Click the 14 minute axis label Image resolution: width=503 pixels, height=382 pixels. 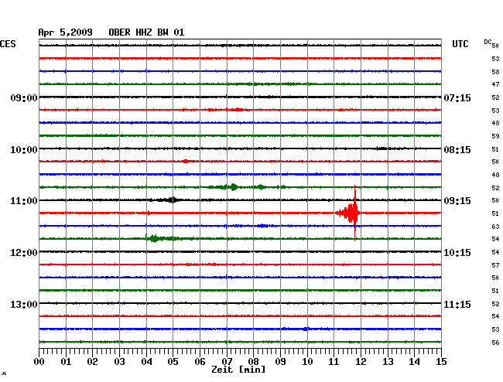point(415,362)
